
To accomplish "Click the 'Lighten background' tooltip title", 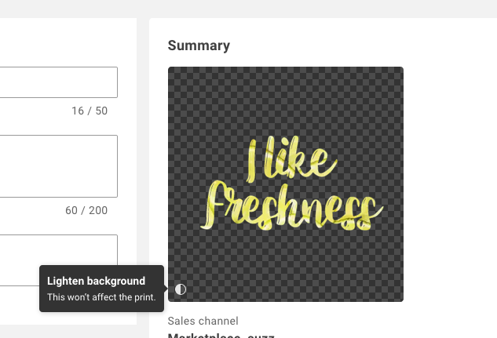I will (96, 281).
